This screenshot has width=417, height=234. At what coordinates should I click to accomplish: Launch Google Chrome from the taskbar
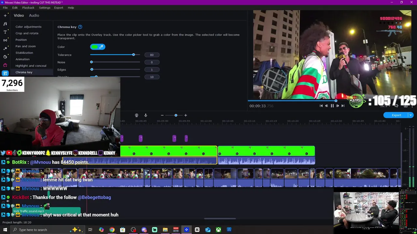point(112,230)
